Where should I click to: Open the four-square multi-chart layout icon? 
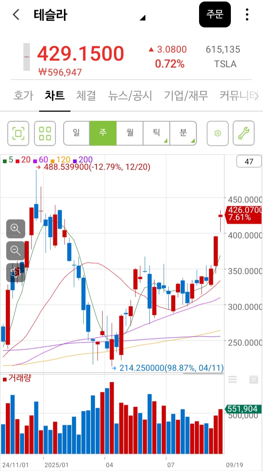(x=45, y=133)
